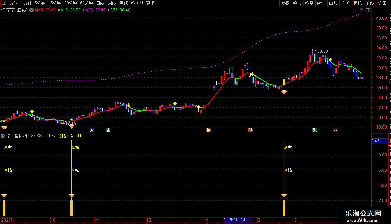Viewport: 391px width, 224px height.
Task: Click the diamond icon at chart top right
Action: 361,10
